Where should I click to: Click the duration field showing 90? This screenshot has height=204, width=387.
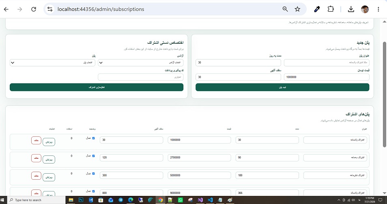(267, 158)
